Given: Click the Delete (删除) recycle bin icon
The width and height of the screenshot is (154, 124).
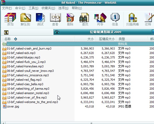Looking at the screenshot, I should coord(70,18).
